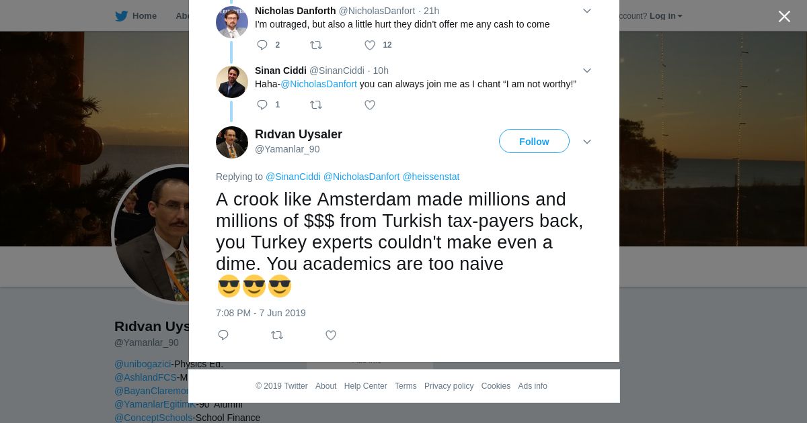Reply to Nicholas Danforth's tweet
Viewport: 807px width, 423px height.
point(262,45)
